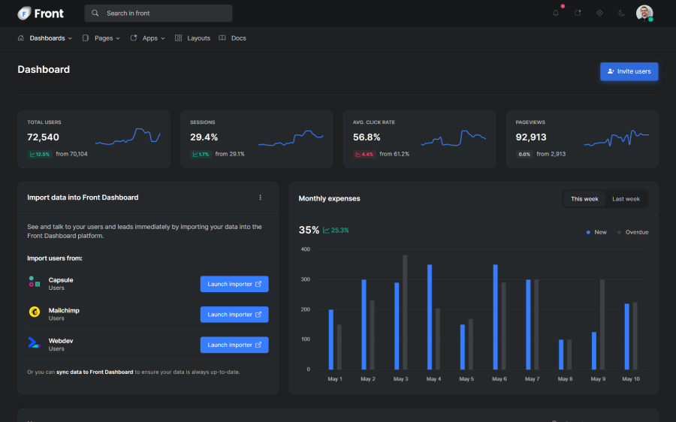Image resolution: width=676 pixels, height=422 pixels.
Task: Go to Layouts in the navbar
Action: click(x=193, y=38)
